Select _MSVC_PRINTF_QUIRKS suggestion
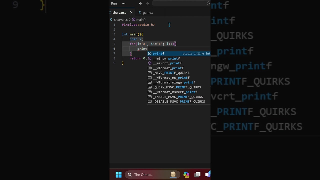320x180 pixels. (179, 73)
